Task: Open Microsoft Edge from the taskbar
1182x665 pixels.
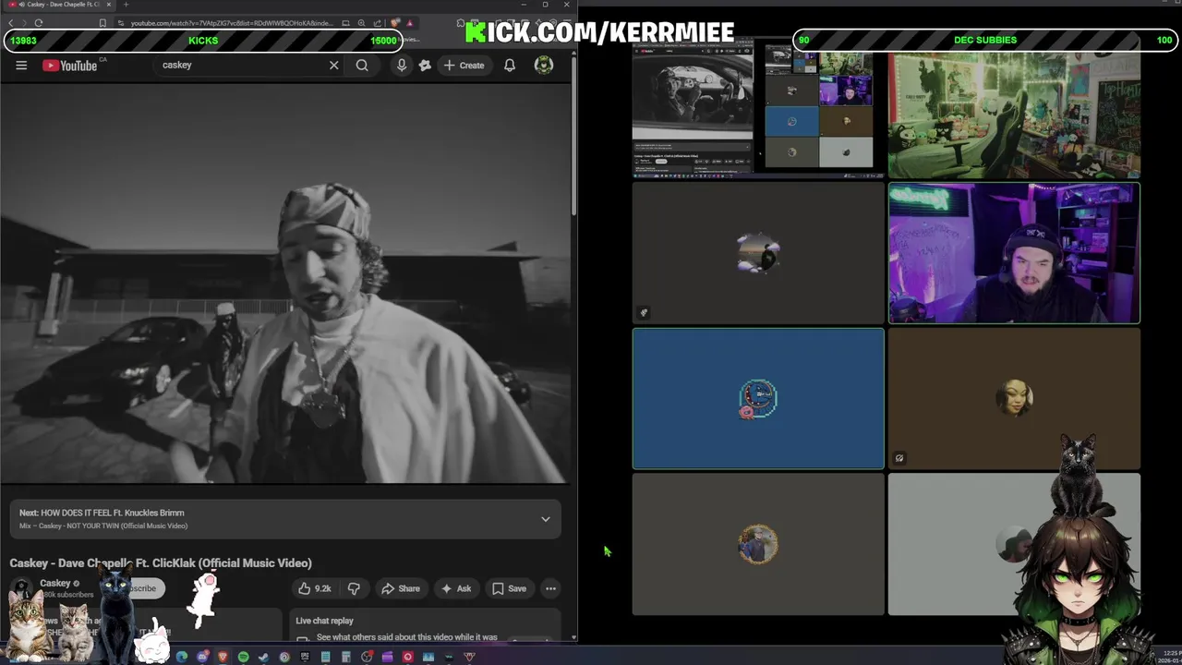Action: click(182, 657)
